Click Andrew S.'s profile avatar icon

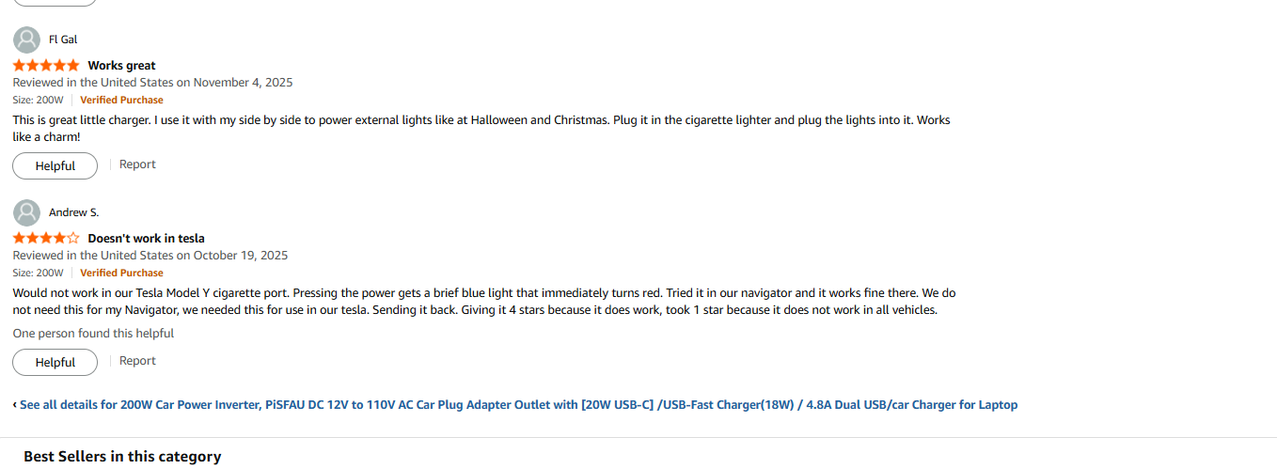(x=26, y=212)
